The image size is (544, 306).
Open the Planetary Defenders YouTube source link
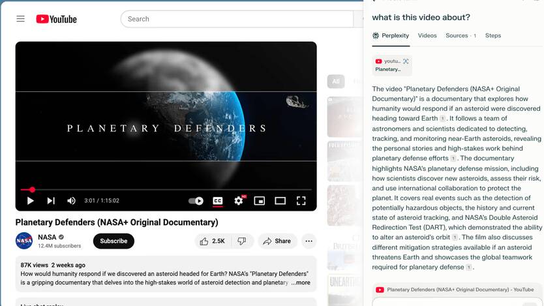tap(456, 289)
